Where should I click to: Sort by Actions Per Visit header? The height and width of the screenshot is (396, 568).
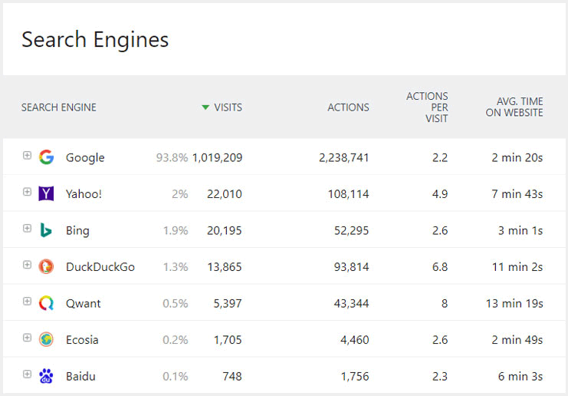tap(427, 107)
